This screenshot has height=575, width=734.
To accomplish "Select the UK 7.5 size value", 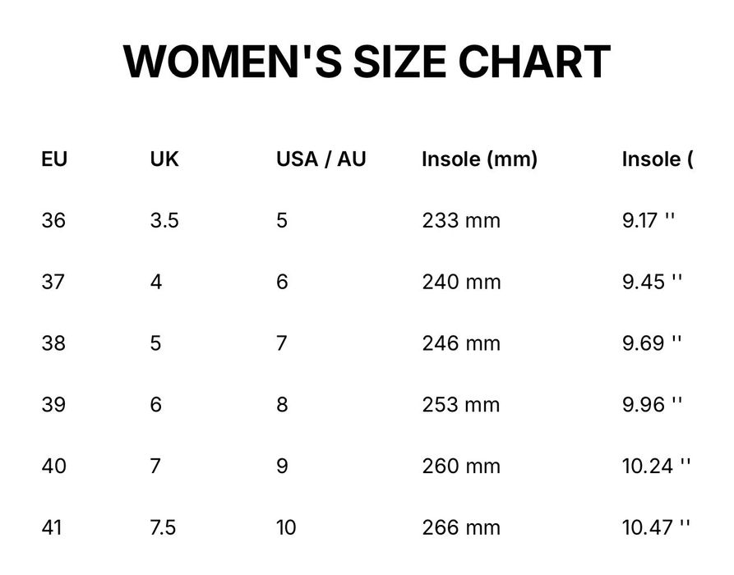I will pyautogui.click(x=163, y=527).
